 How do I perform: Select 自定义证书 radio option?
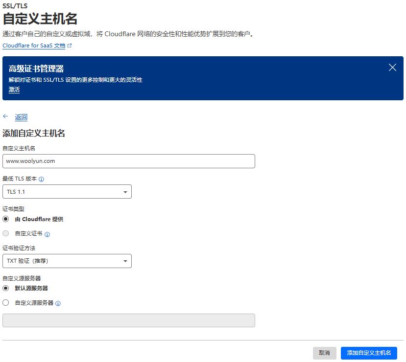tap(6, 233)
